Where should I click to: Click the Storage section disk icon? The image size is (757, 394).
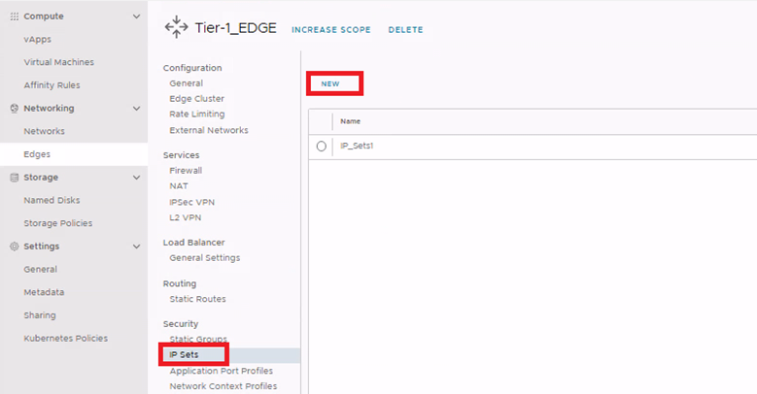tap(14, 178)
